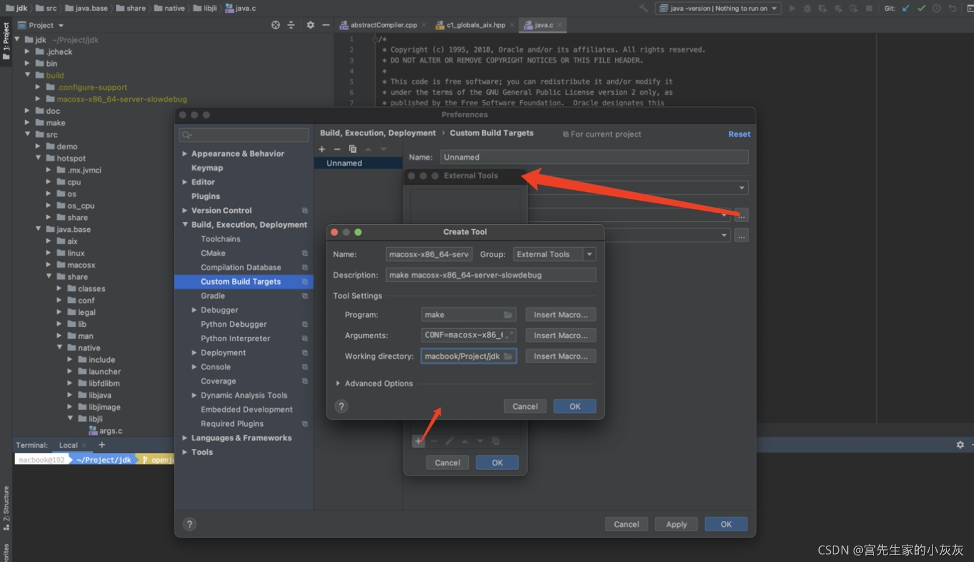Expand the hotspot cpu folder
Screen dimensions: 974x562
(x=48, y=182)
